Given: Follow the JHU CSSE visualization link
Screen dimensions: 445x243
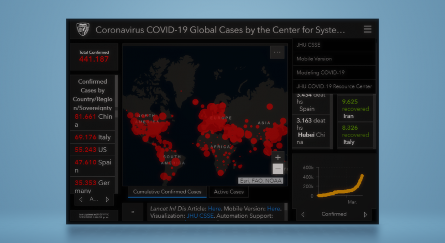Looking at the screenshot, I should coord(200,216).
